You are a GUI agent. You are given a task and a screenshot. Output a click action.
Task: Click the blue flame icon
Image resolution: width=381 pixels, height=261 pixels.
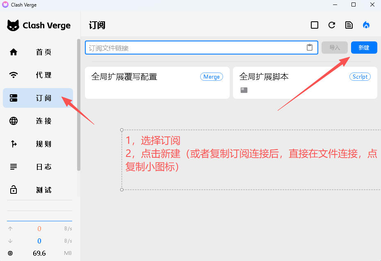(x=366, y=25)
